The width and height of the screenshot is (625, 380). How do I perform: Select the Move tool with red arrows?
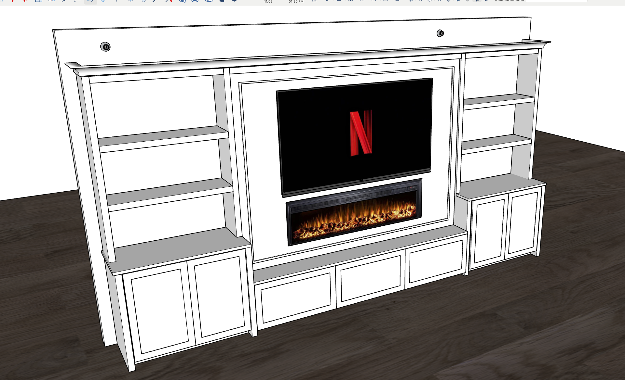[13, 1]
